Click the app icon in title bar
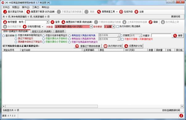 pos(3,2)
